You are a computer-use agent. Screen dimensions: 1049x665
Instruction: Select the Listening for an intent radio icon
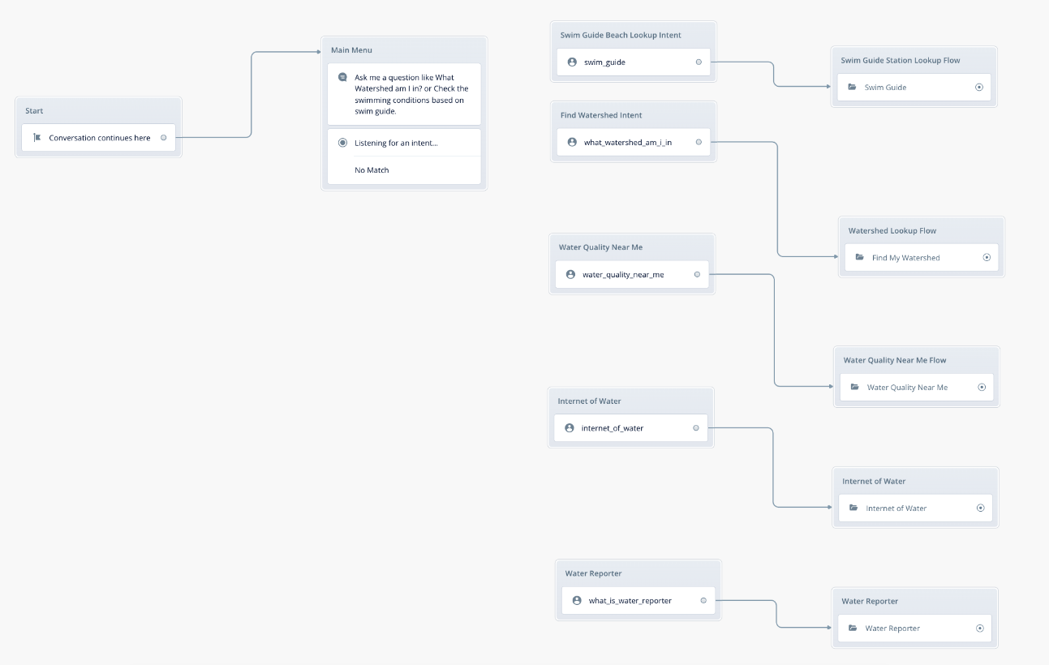click(342, 143)
